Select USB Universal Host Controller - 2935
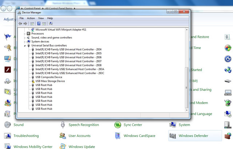The image size is (233, 149). pyautogui.click(x=68, y=53)
